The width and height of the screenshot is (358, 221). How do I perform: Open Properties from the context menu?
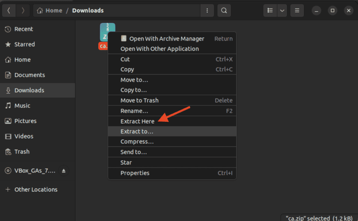pos(135,173)
